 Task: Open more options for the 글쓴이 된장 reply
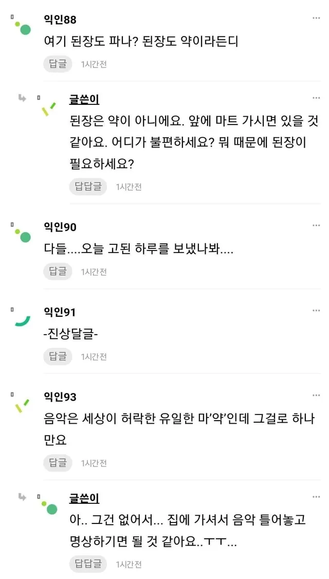pos(316,98)
